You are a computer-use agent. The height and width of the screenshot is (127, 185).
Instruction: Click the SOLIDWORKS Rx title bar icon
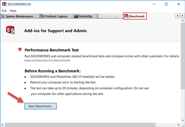click(4, 4)
